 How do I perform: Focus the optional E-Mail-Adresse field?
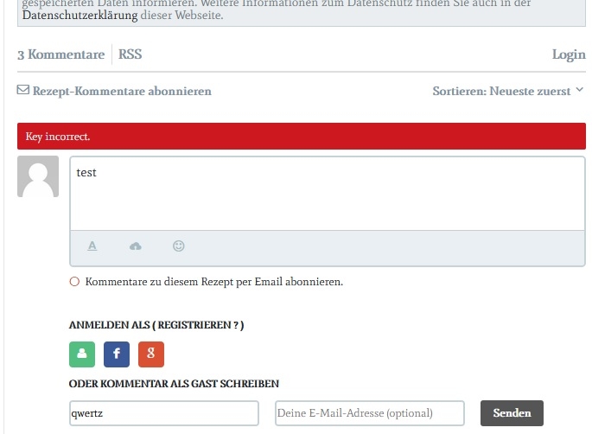370,413
